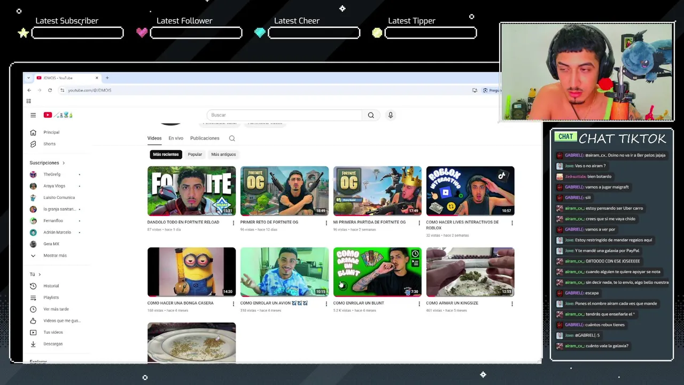This screenshot has height=385, width=684.
Task: Click the Playlists sidebar icon
Action: tap(33, 297)
